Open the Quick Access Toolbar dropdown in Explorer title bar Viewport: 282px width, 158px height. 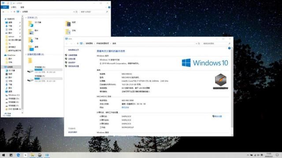click(x=14, y=3)
